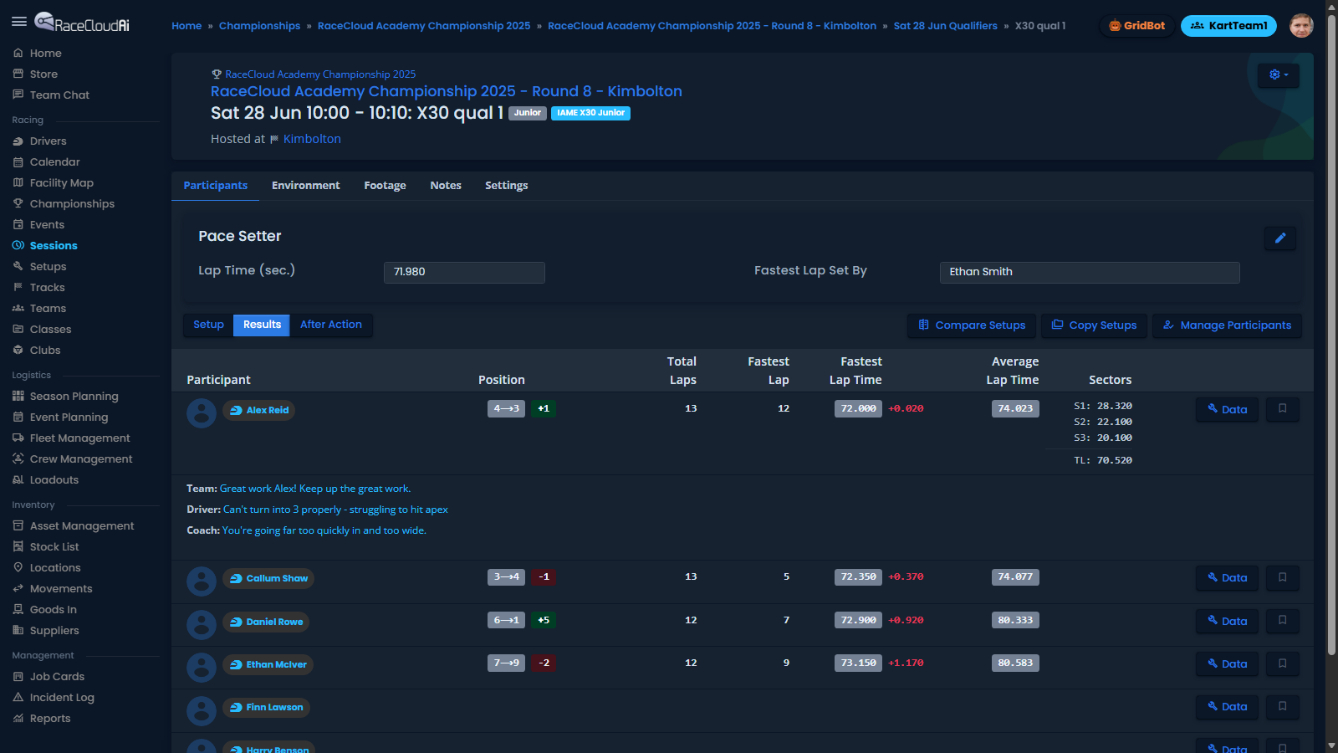This screenshot has width=1338, height=753.
Task: Bookmark Callum Shaw's result row
Action: pyautogui.click(x=1282, y=577)
